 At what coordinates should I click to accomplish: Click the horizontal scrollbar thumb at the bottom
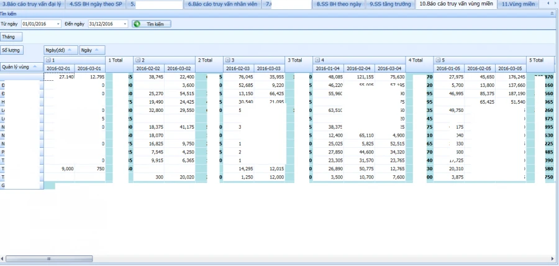coord(49,259)
